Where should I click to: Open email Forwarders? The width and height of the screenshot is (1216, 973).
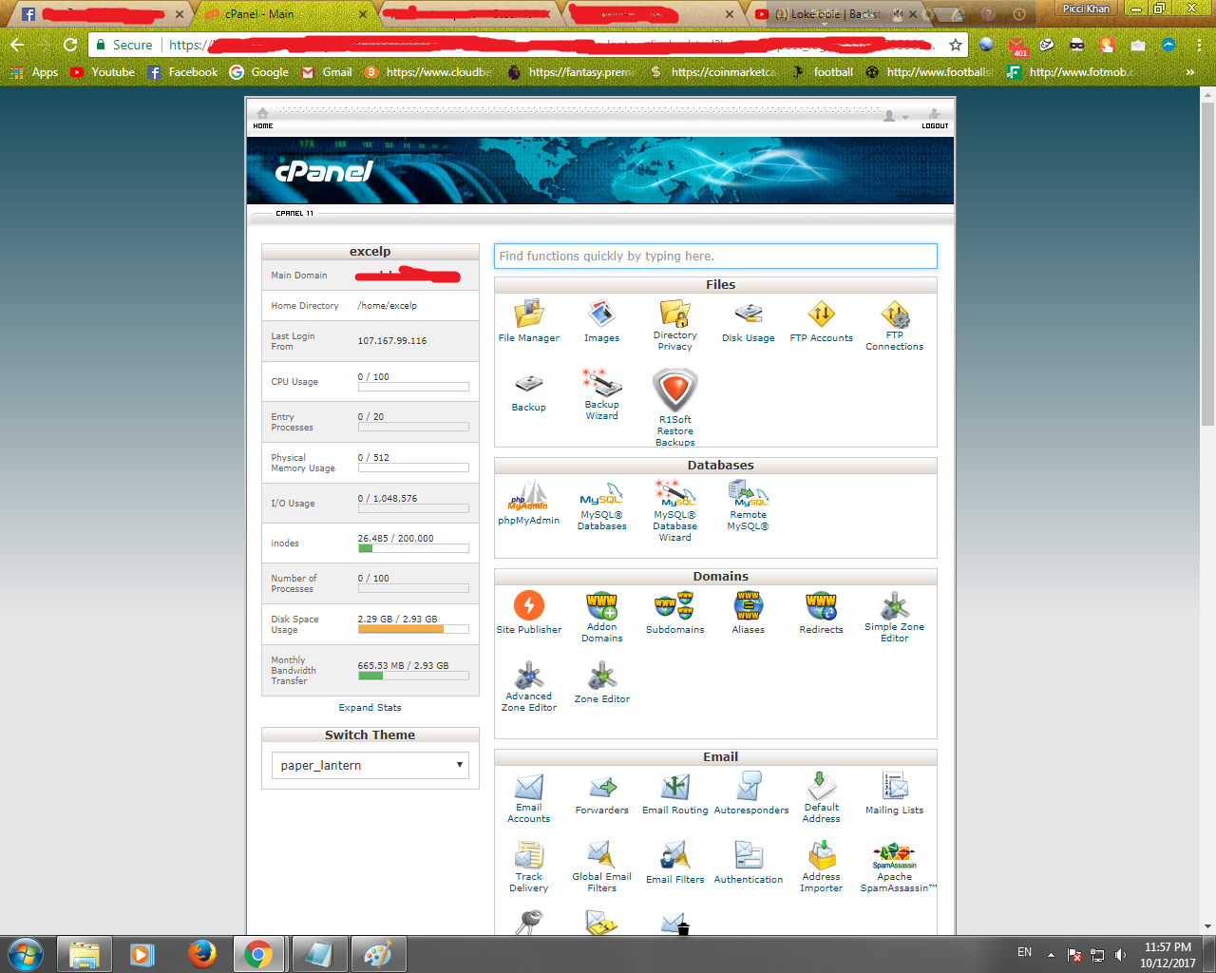pos(601,794)
